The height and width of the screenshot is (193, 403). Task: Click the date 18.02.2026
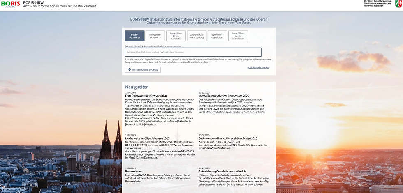point(131,93)
